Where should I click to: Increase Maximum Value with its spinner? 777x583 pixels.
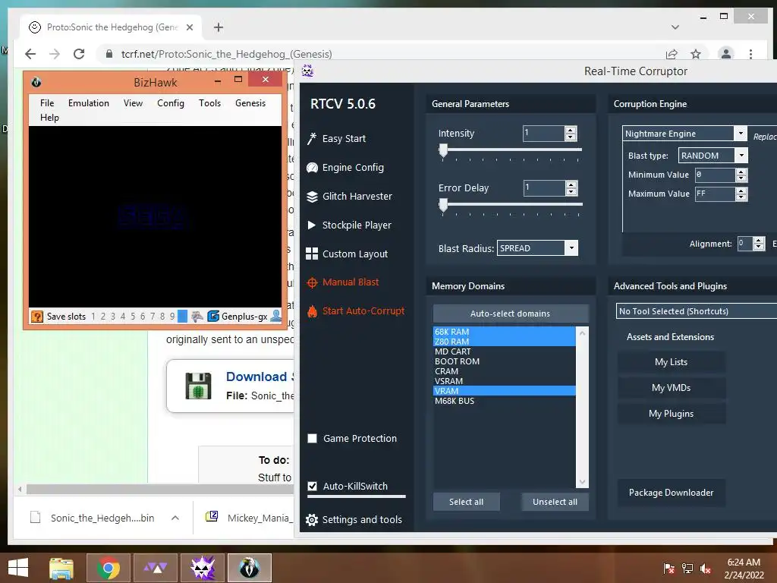tap(741, 191)
